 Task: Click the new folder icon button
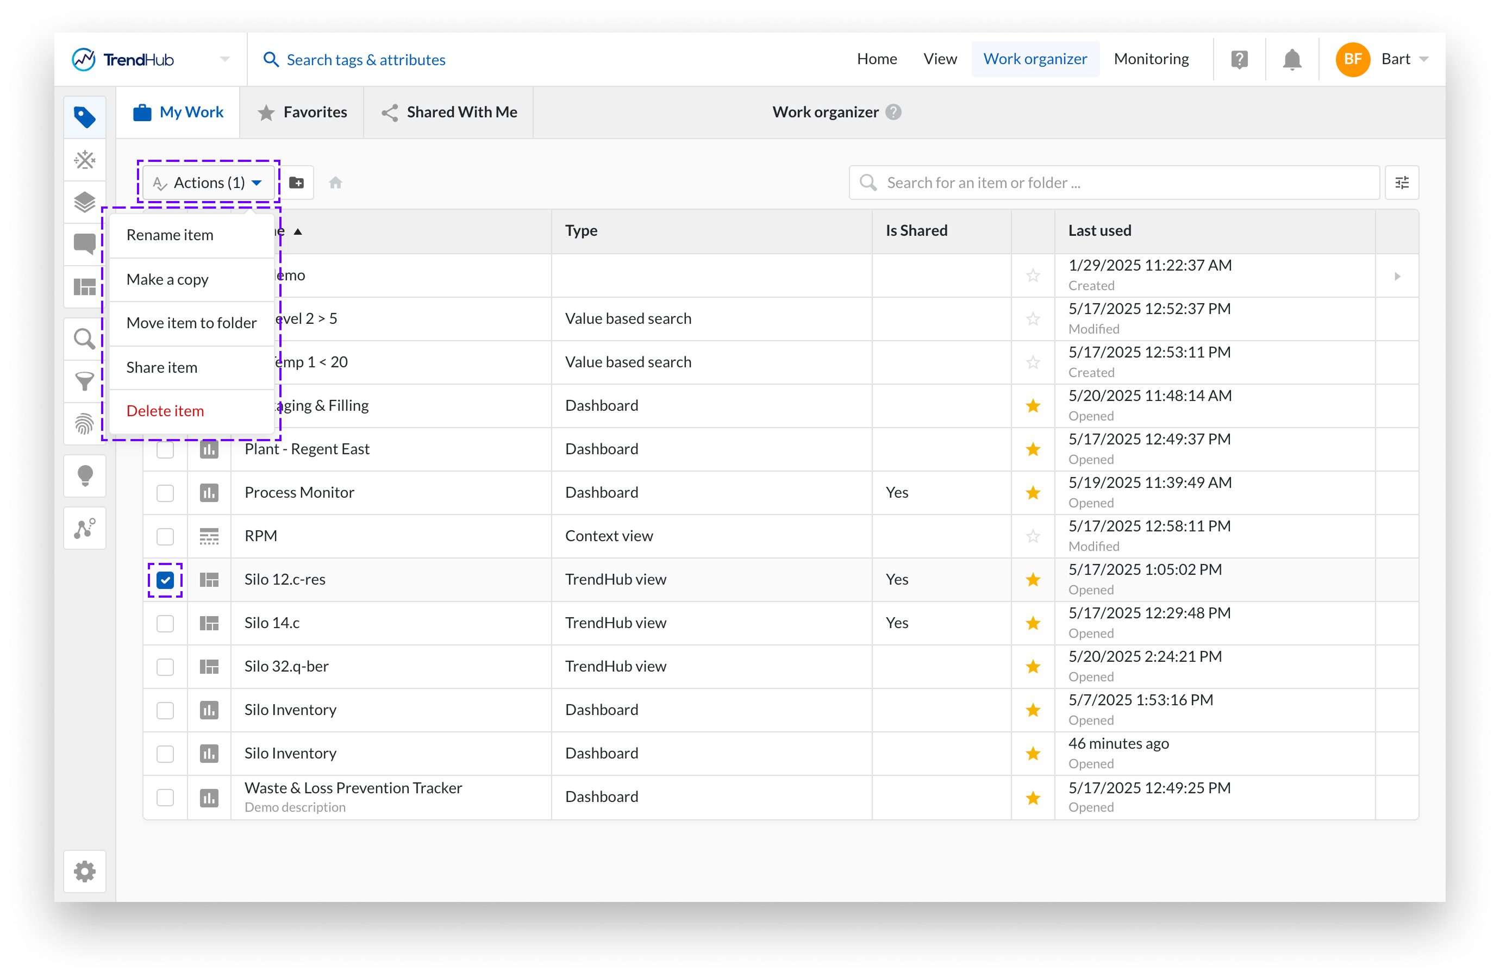coord(296,183)
